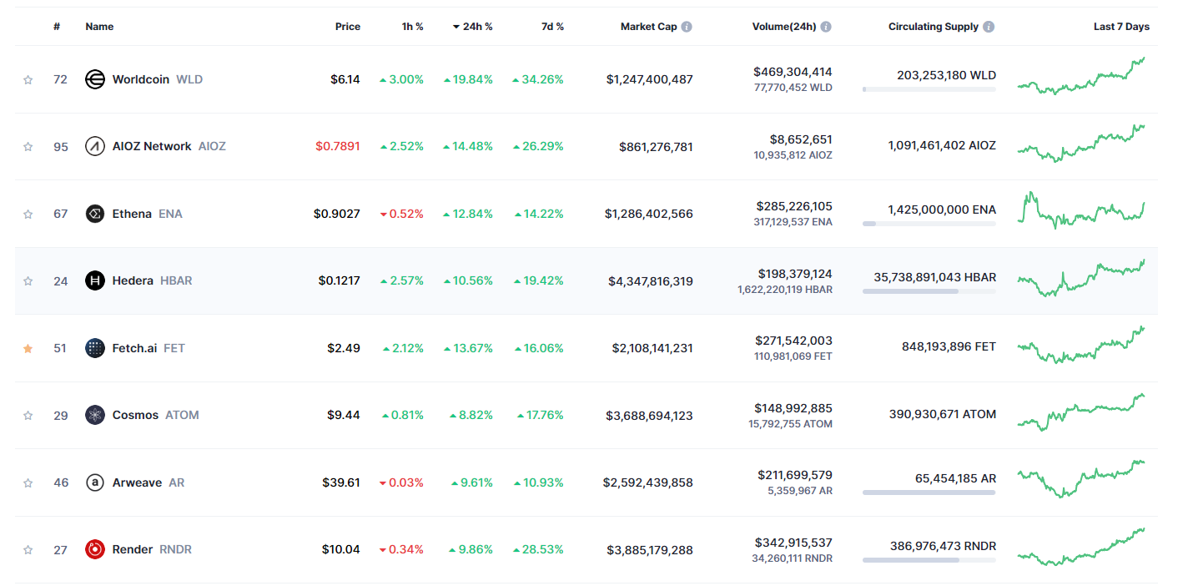
Task: Open the Hedera HBAR coin page
Action: click(x=138, y=280)
